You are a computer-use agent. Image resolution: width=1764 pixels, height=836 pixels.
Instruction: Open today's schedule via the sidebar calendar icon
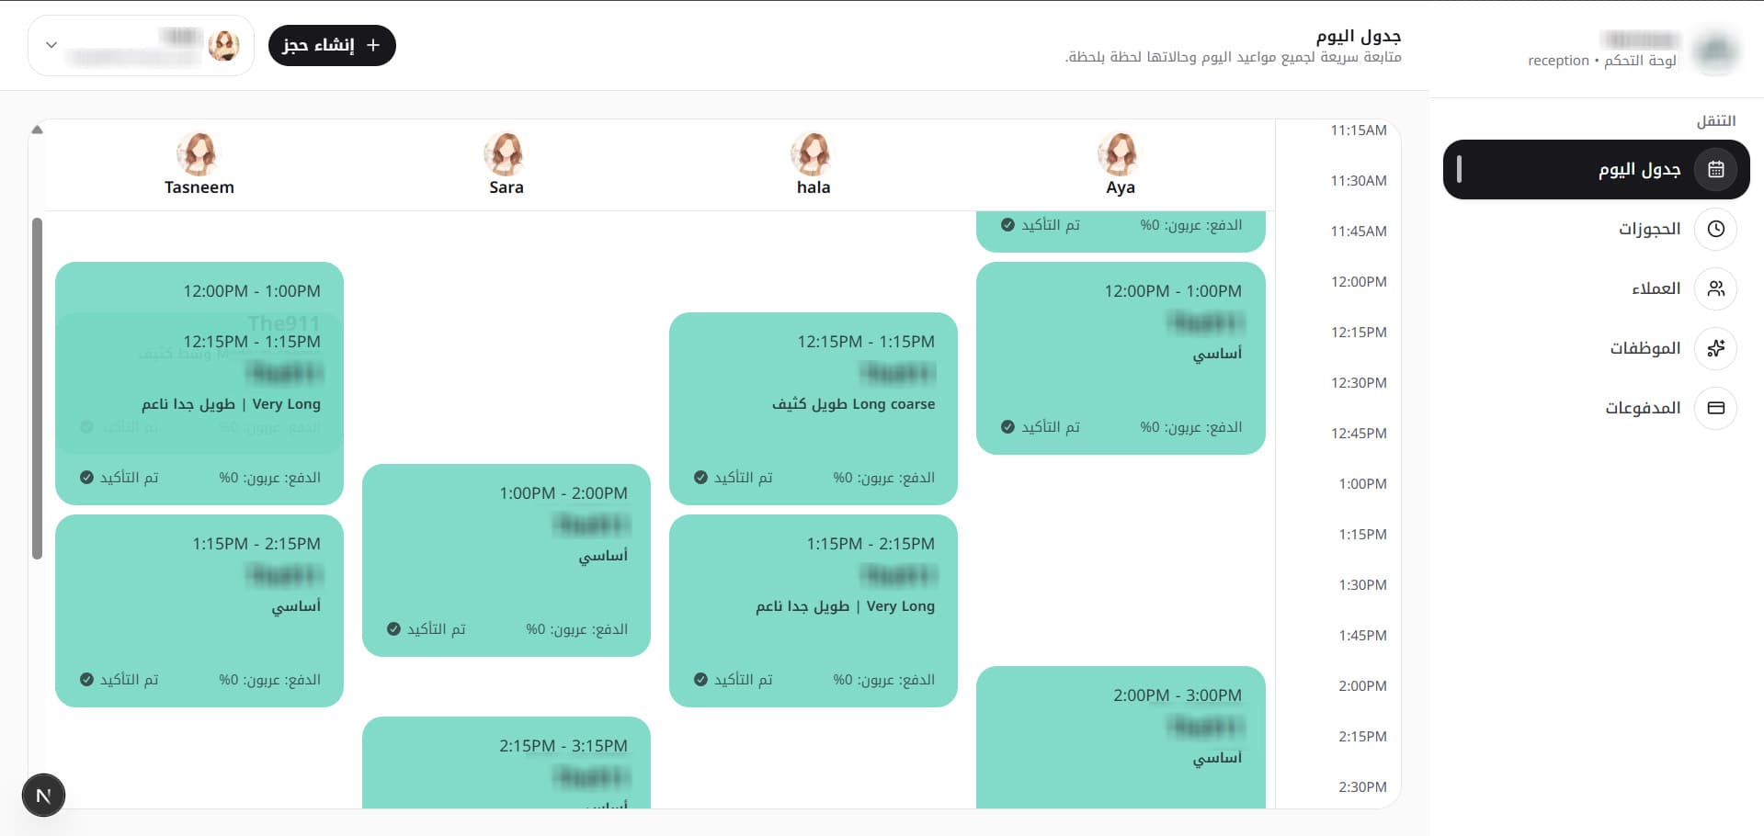[1715, 169]
